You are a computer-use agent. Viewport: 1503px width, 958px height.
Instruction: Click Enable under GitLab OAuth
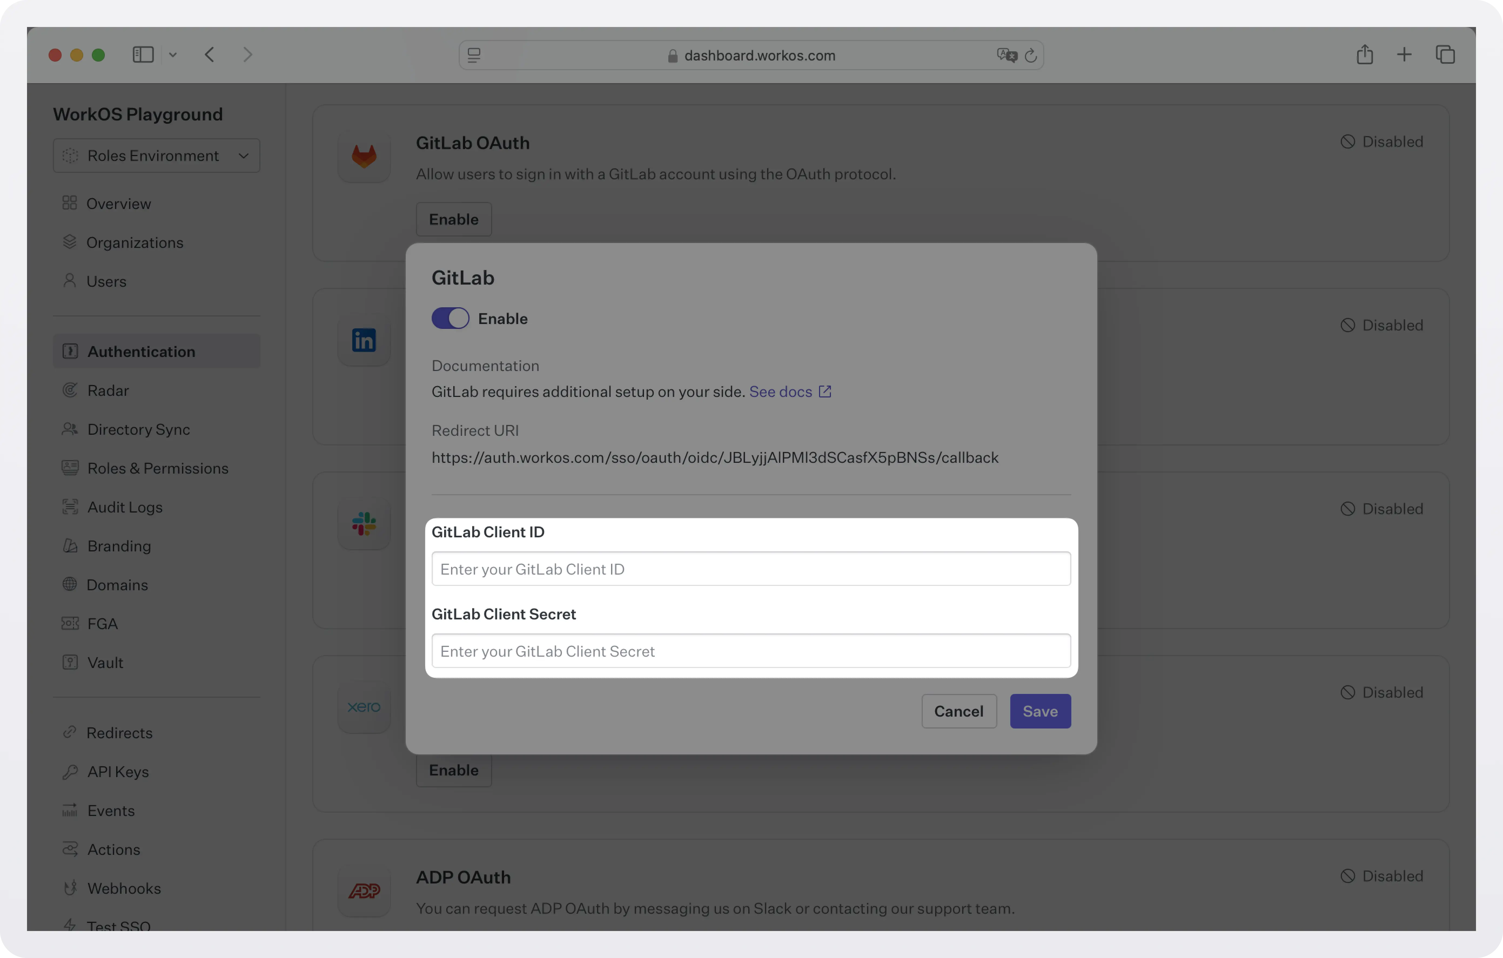point(454,219)
